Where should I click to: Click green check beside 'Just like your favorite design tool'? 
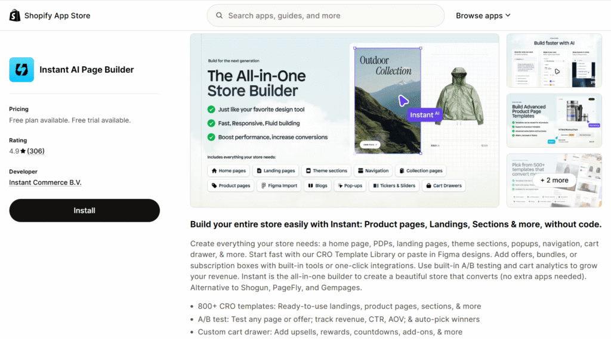[211, 110]
